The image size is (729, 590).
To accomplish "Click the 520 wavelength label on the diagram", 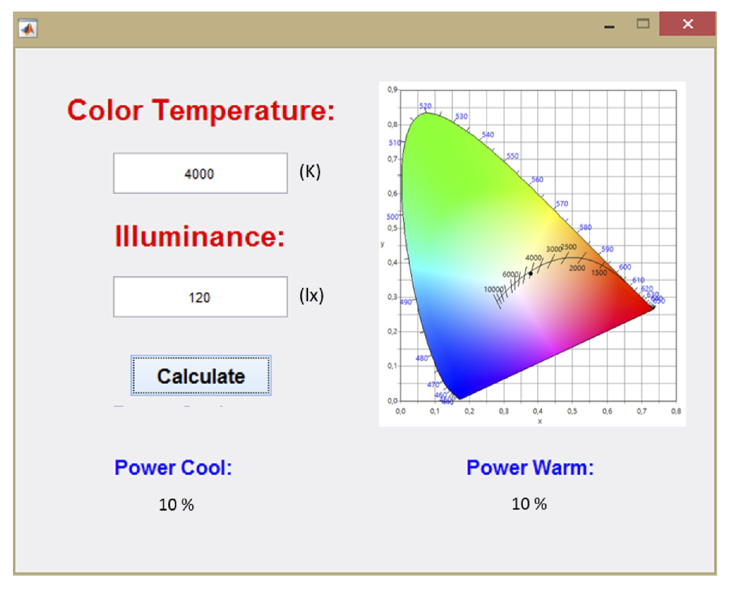I will coord(425,106).
